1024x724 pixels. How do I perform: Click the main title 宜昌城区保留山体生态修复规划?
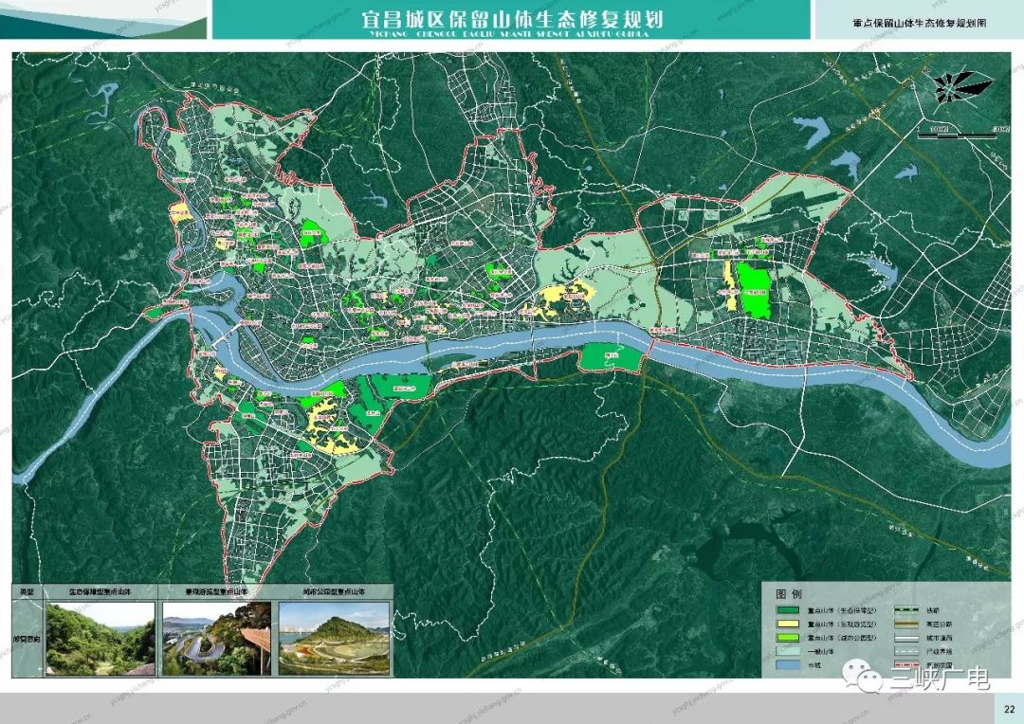pyautogui.click(x=511, y=19)
